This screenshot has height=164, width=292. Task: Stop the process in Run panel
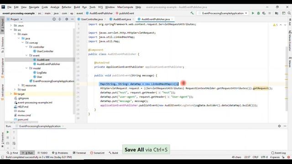8,138
